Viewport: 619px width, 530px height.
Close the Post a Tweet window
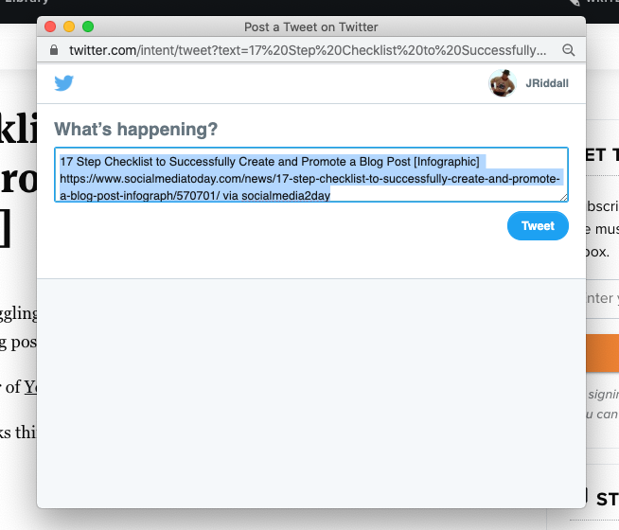(x=51, y=27)
